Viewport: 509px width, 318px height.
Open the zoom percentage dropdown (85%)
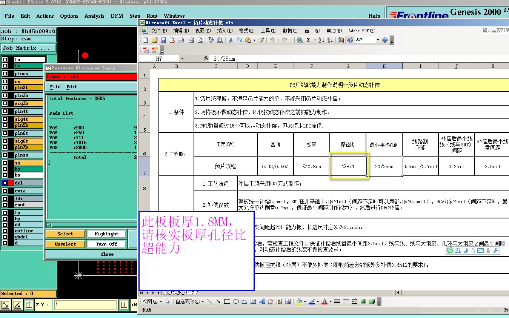(377, 40)
